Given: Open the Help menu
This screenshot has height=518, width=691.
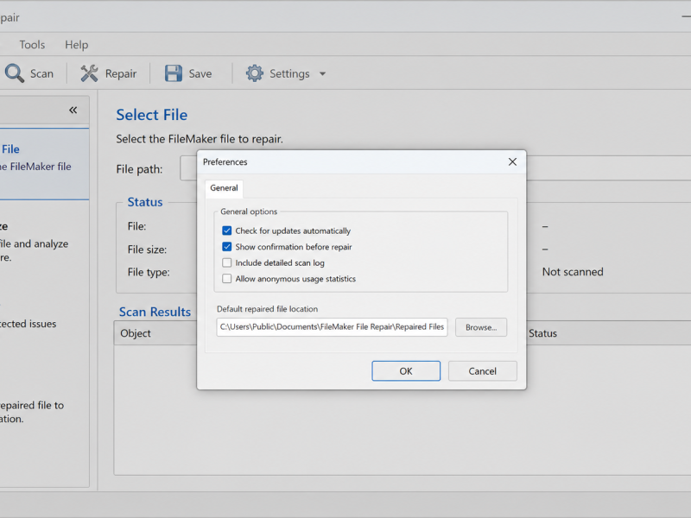Looking at the screenshot, I should click(77, 45).
